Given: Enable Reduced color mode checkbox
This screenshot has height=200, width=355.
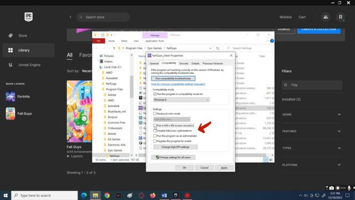Looking at the screenshot, I should [155, 113].
